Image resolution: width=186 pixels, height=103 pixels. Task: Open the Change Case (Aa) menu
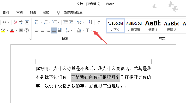click(5, 22)
